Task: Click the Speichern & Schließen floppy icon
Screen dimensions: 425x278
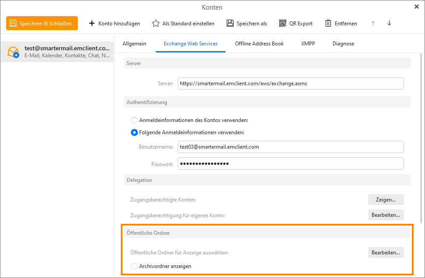Action: coord(13,24)
